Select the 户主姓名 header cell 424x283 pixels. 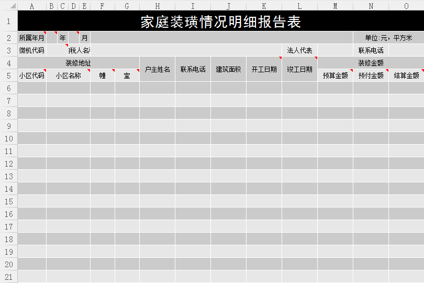(157, 69)
